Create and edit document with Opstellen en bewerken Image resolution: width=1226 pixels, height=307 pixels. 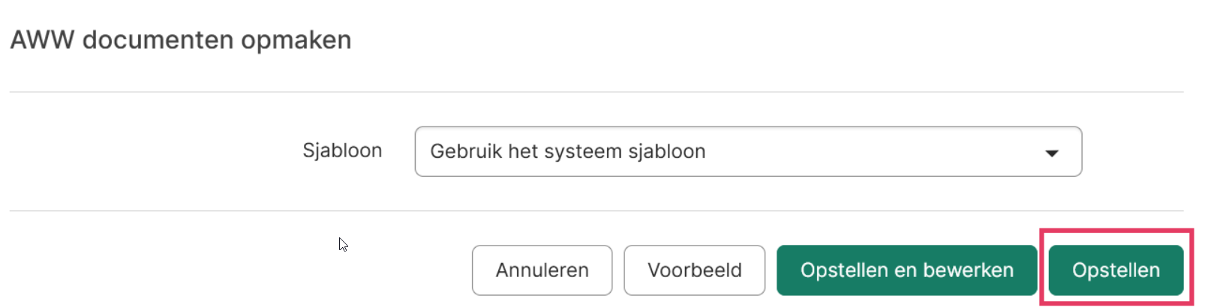pyautogui.click(x=906, y=270)
